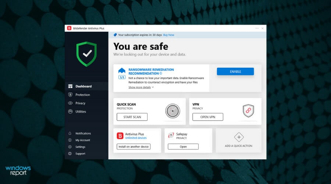The image size is (331, 184).
Task: Click the Utilities gauge icon in the sidebar
Action: [x=70, y=112]
